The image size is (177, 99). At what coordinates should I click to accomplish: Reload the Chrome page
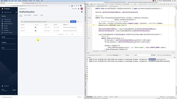pyautogui.click(x=6, y=6)
